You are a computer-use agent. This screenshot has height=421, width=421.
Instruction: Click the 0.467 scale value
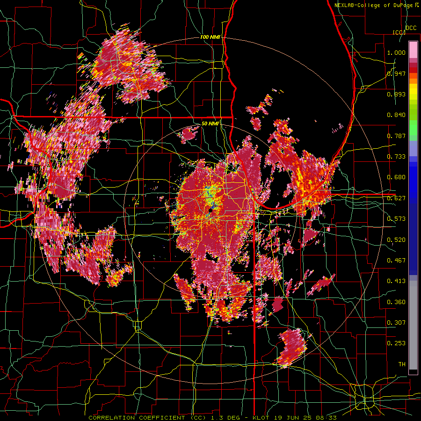396,261
